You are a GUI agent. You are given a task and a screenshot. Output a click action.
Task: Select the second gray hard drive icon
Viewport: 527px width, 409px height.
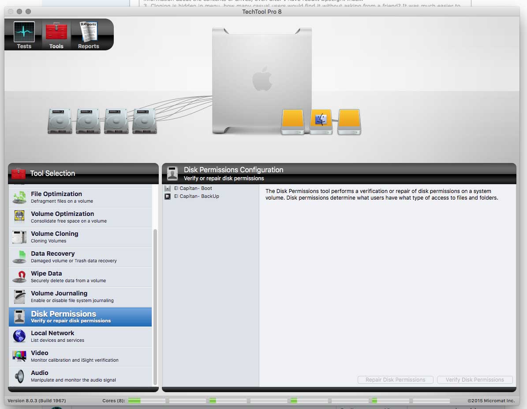coord(88,121)
